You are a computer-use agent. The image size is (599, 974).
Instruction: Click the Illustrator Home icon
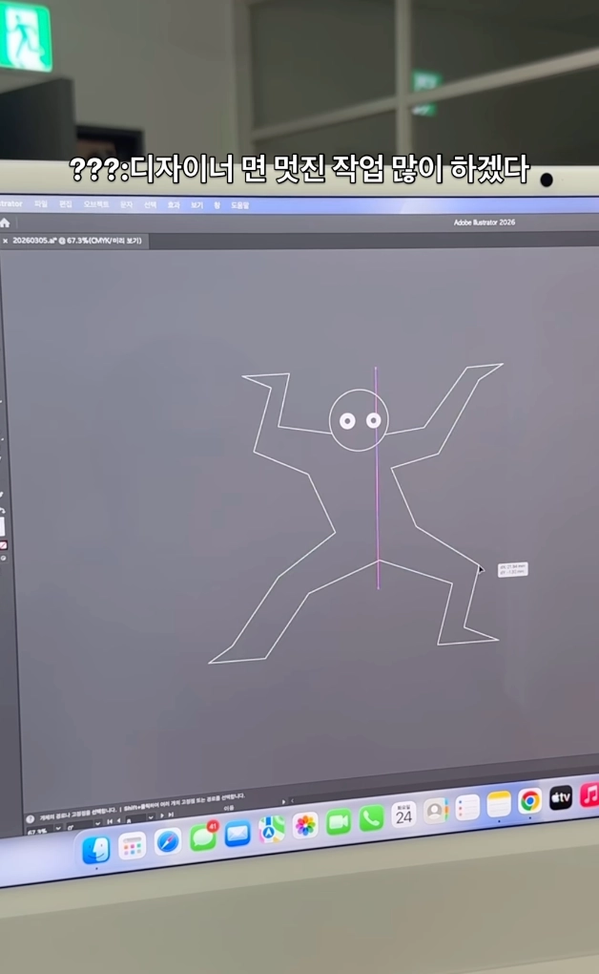(x=4, y=222)
